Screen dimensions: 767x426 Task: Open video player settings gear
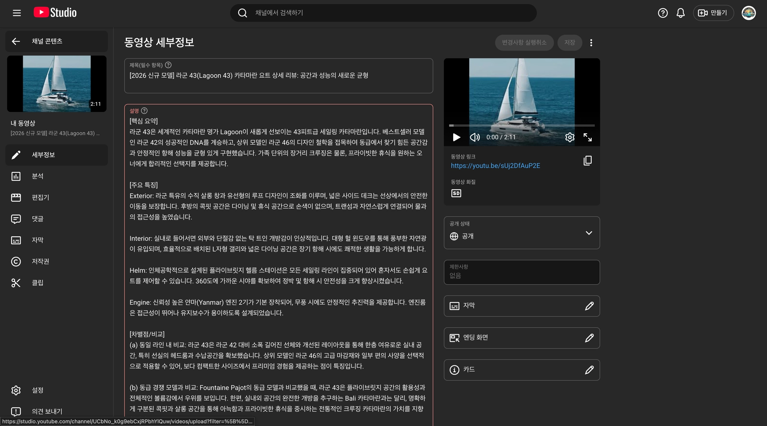(570, 138)
